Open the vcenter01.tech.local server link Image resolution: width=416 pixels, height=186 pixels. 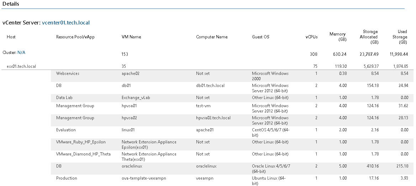click(x=66, y=23)
